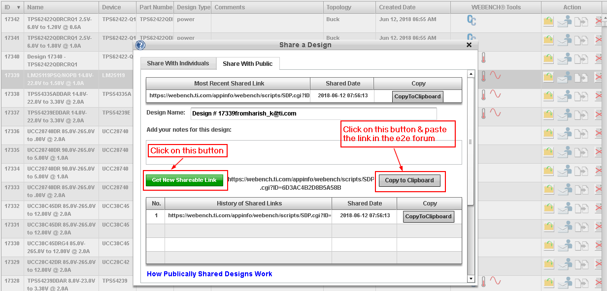Open the CC compensation tool for design 17342
Screen dimensions: 607x291
pyautogui.click(x=472, y=21)
